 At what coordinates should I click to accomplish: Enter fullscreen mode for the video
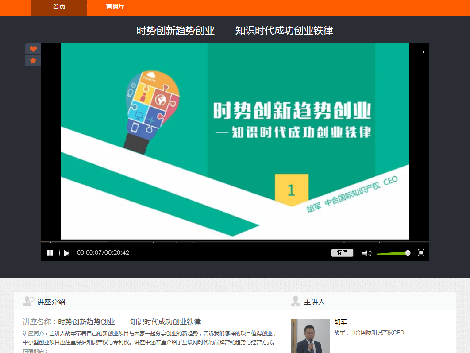click(421, 252)
